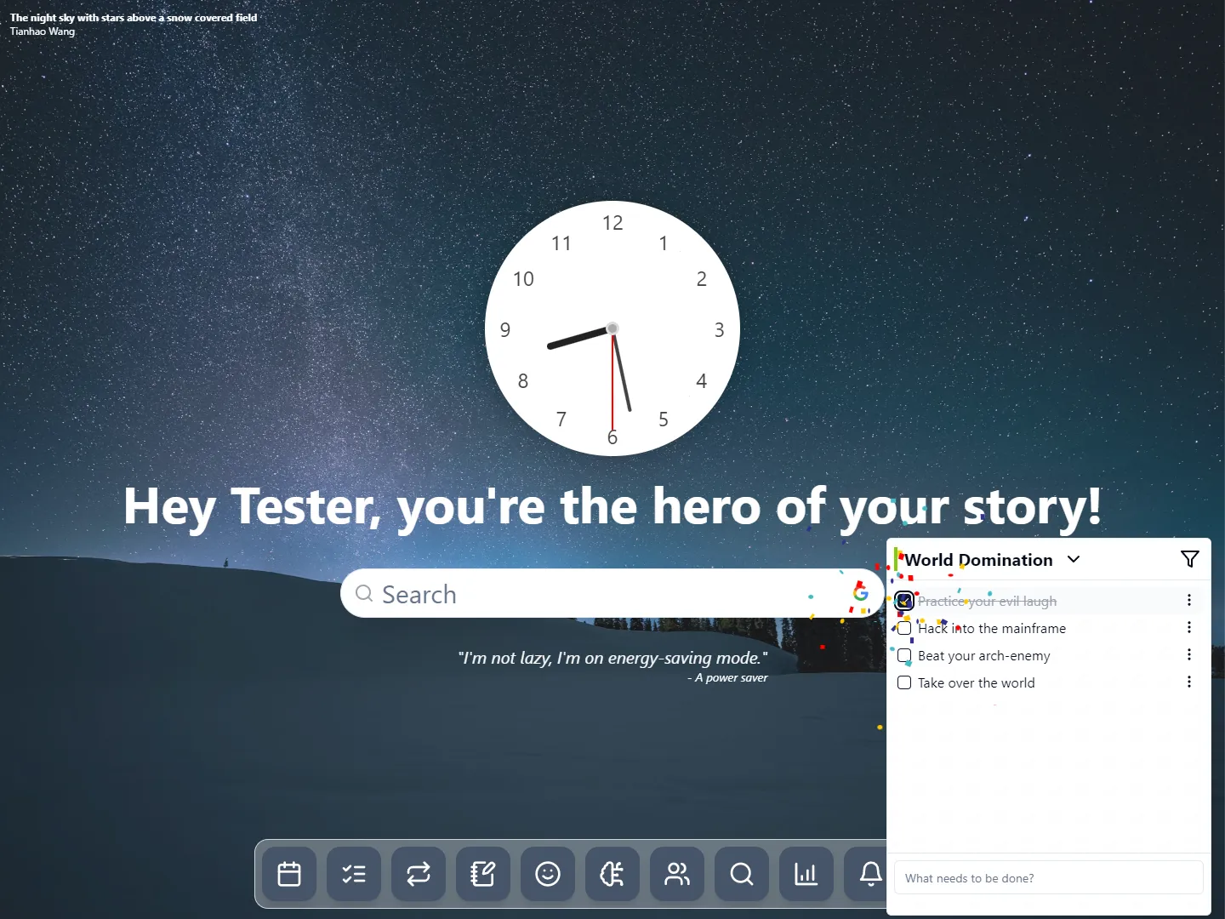Uncheck the 'Practice your evil laugh' task

coord(904,601)
